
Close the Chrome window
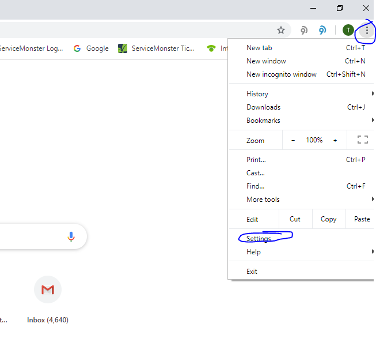point(366,9)
